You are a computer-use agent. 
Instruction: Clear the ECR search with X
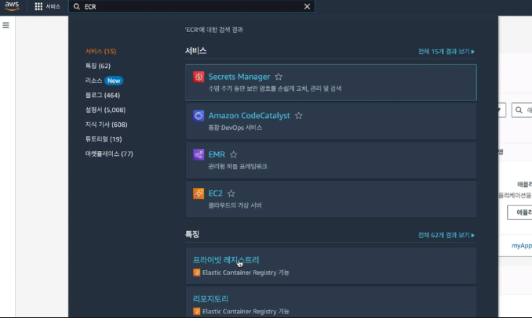click(307, 6)
